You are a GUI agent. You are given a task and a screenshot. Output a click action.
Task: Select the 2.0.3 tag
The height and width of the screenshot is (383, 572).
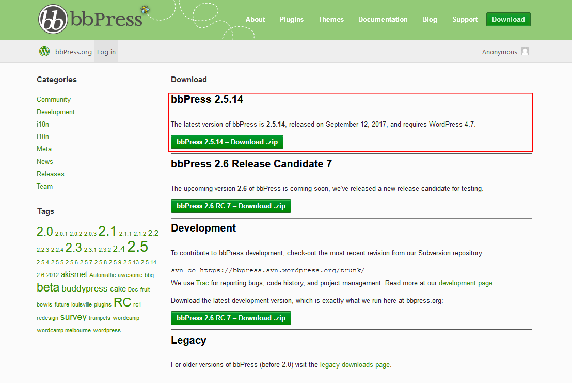click(x=90, y=234)
